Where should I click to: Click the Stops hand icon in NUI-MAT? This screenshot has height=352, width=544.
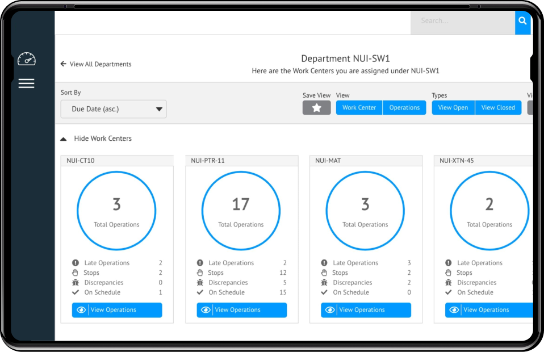324,273
